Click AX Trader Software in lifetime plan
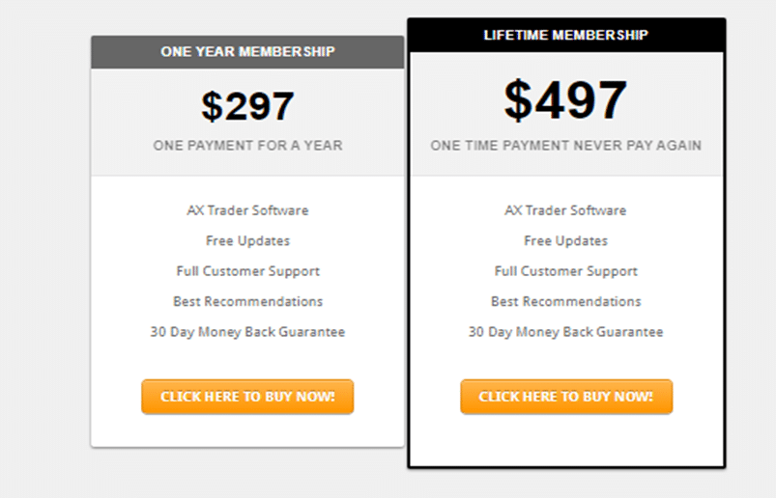 tap(565, 210)
